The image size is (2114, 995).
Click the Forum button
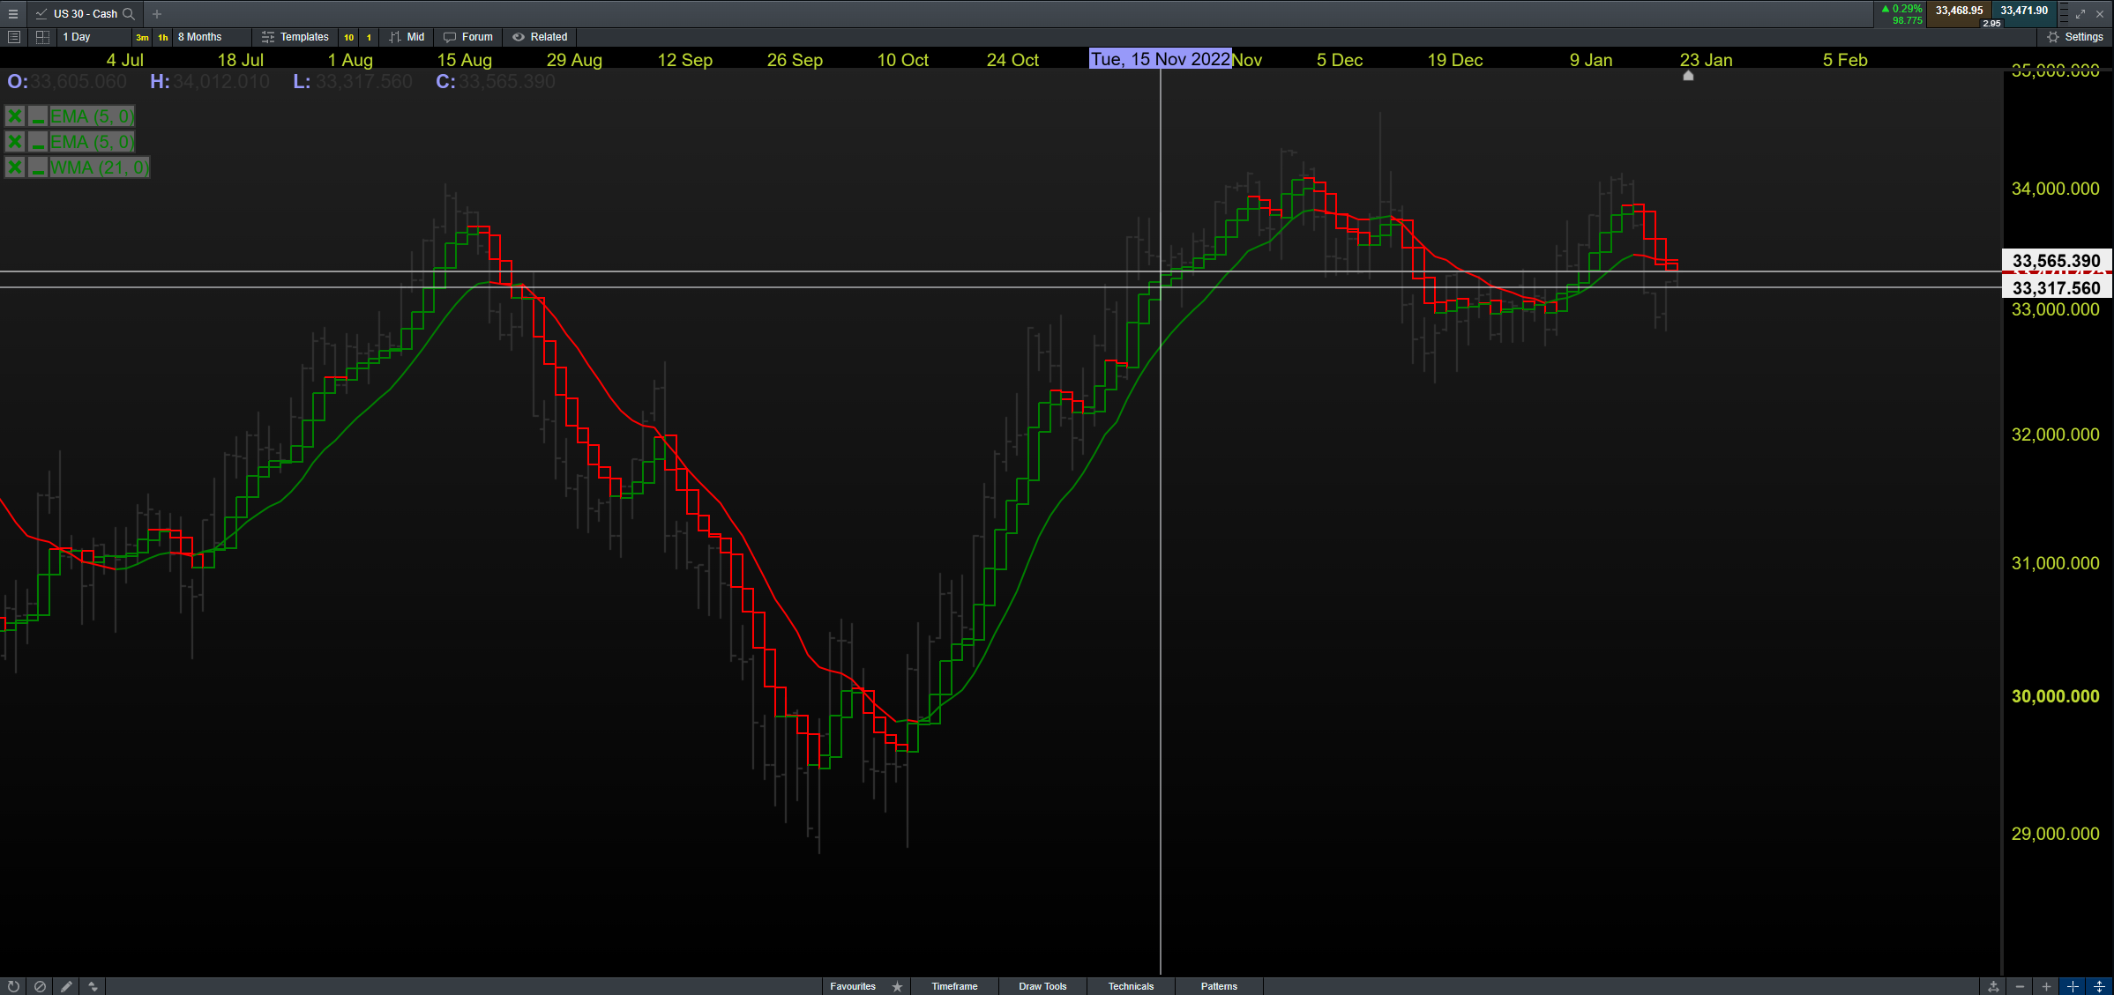[x=468, y=37]
